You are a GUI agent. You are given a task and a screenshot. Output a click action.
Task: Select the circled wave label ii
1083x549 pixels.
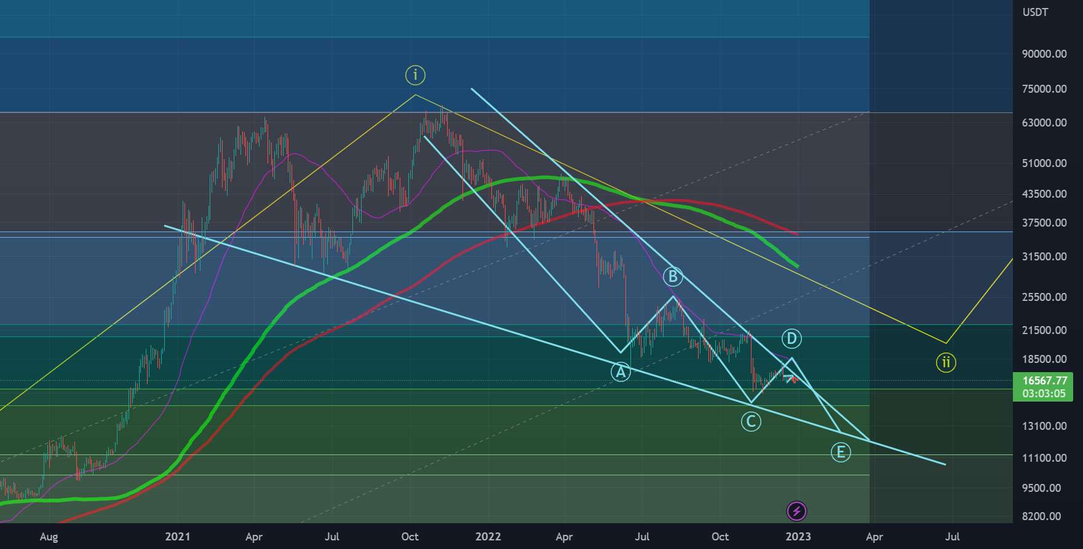(946, 362)
